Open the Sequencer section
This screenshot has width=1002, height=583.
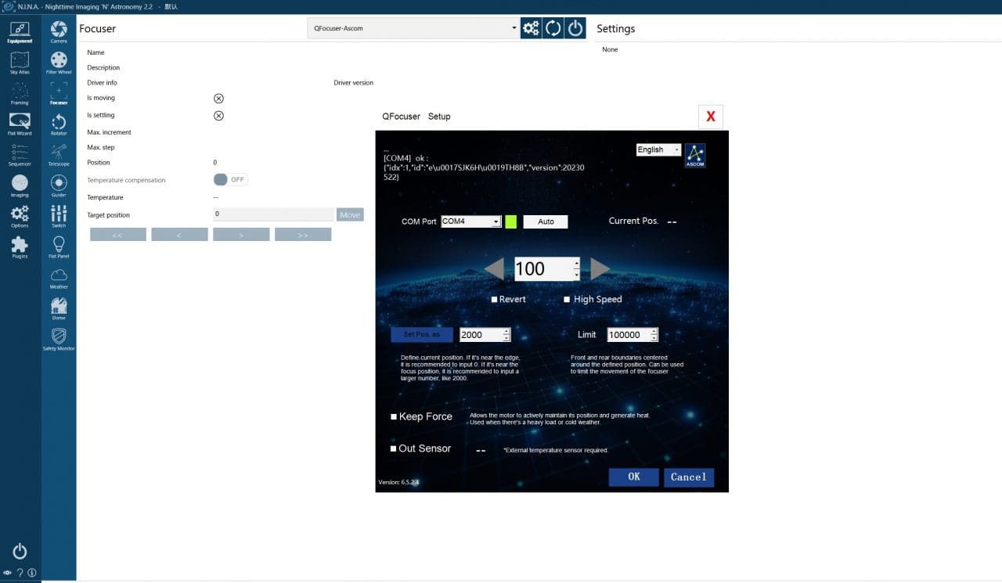point(20,155)
